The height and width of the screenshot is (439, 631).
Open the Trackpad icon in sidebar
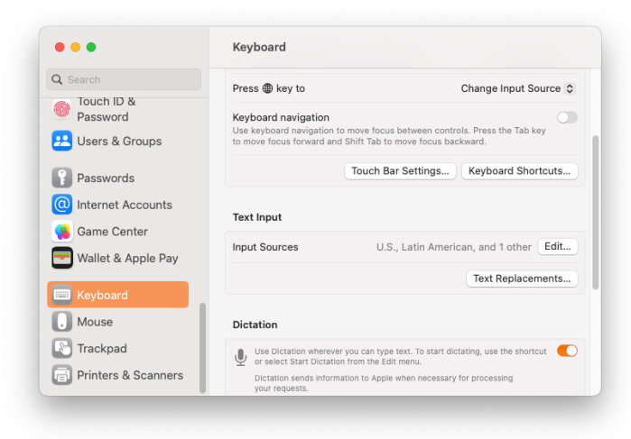62,348
